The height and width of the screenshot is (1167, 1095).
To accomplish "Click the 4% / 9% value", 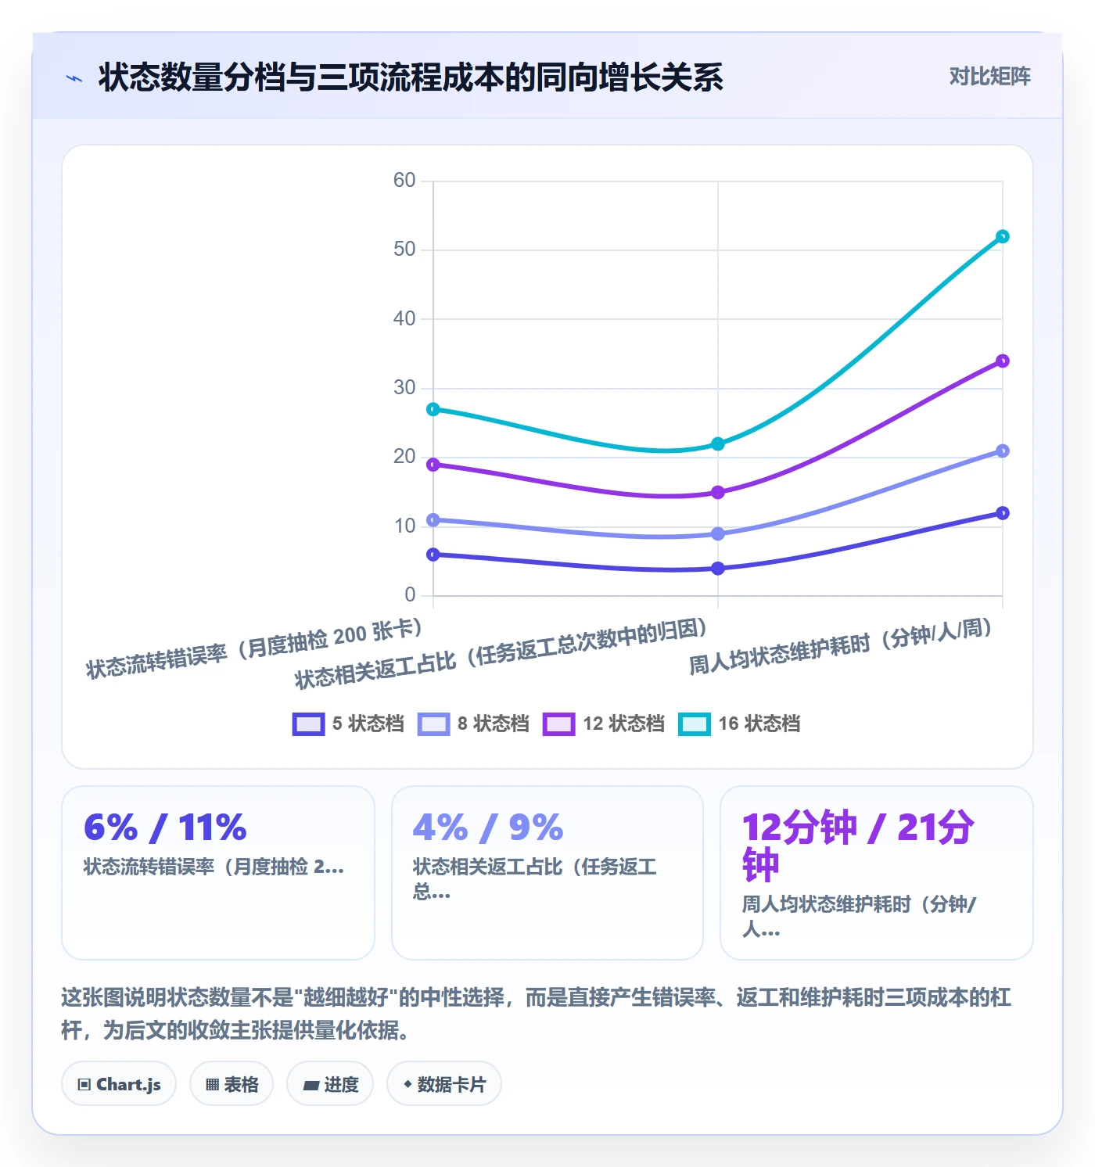I will pos(488,828).
